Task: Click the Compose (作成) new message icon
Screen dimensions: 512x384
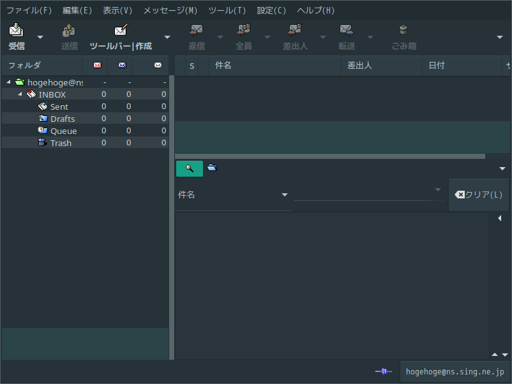Action: point(121,31)
